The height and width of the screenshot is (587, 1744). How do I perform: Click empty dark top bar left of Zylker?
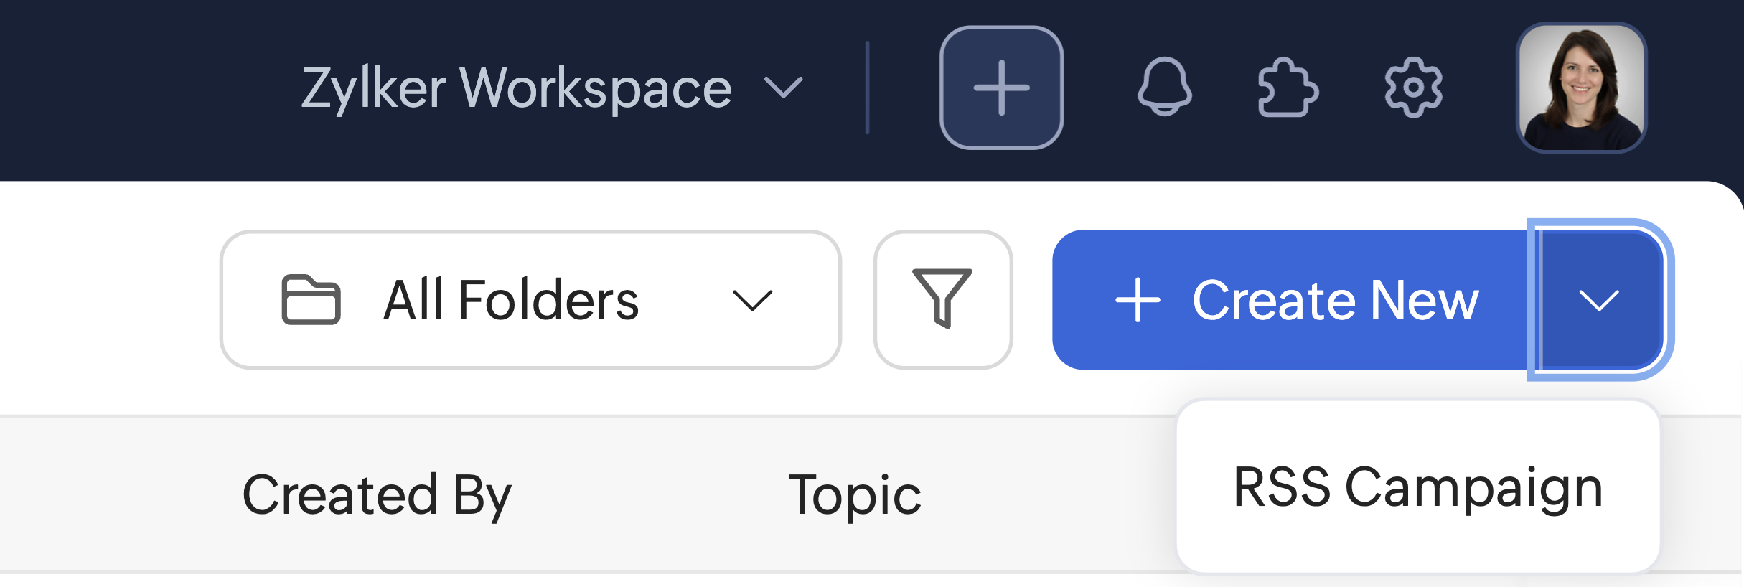coord(144,88)
